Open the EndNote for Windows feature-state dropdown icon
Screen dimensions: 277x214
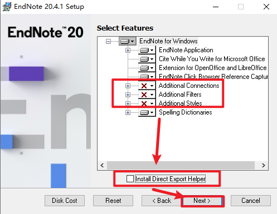point(127,41)
